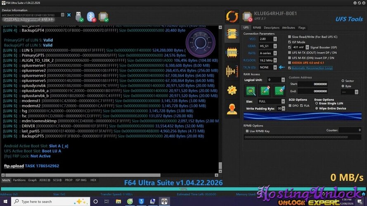Open the RATE dropdown showing A-series

[x=275, y=53]
